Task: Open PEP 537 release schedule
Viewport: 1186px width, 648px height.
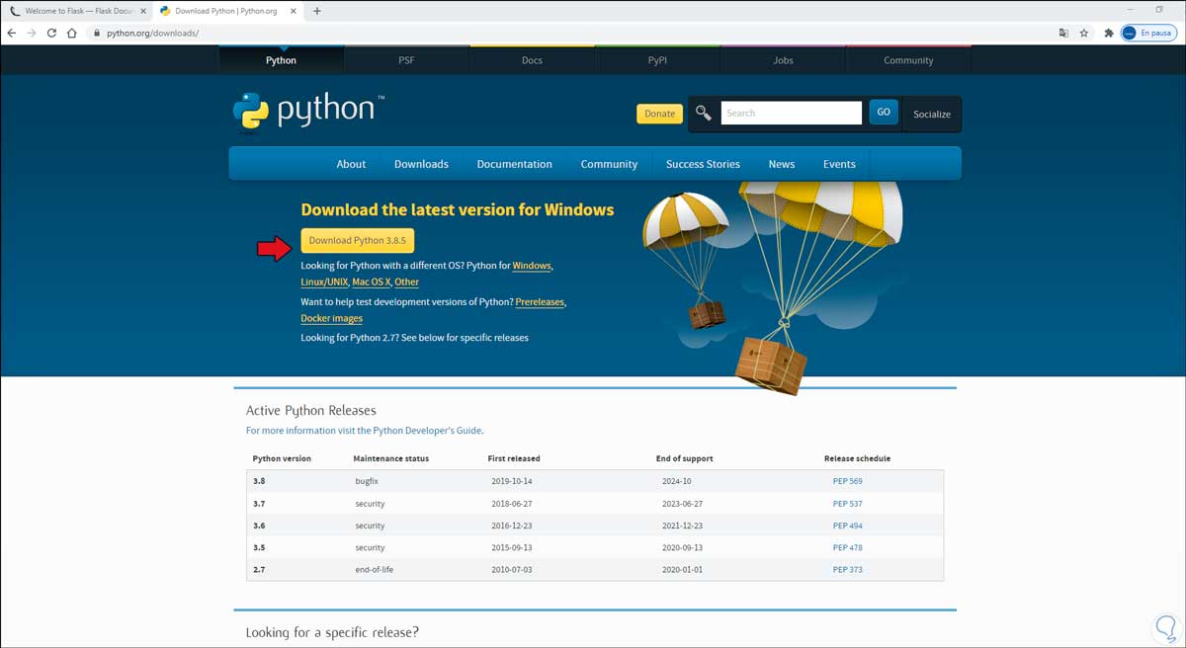Action: [848, 504]
